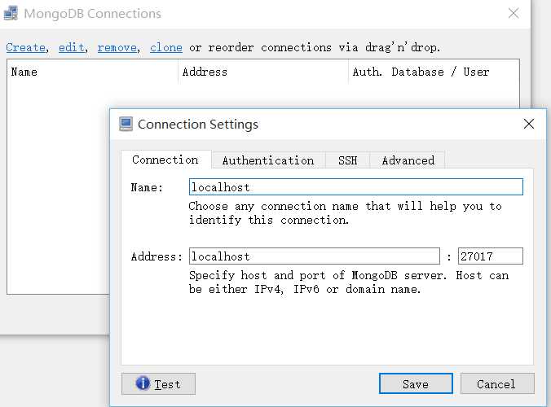Click the clone connection link
551x407 pixels.
(165, 47)
